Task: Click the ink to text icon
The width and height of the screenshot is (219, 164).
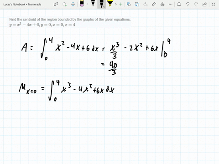Action: click(146, 4)
